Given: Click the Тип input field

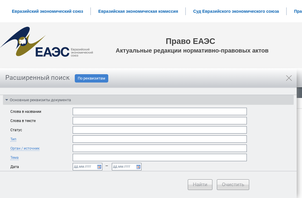Looking at the screenshot, I should click(160, 139).
